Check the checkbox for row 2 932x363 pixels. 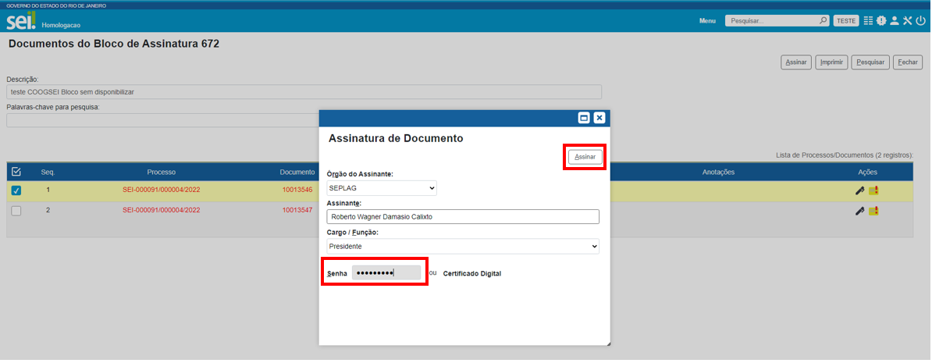click(x=16, y=211)
